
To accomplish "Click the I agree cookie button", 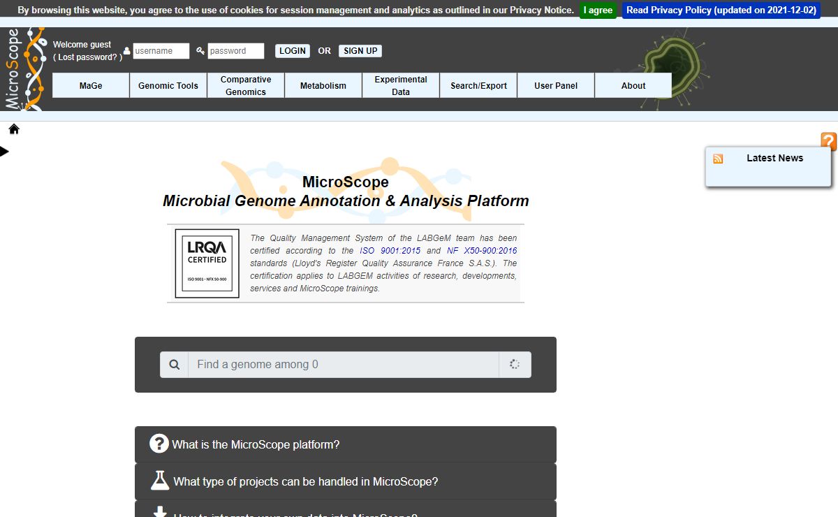I will (598, 10).
